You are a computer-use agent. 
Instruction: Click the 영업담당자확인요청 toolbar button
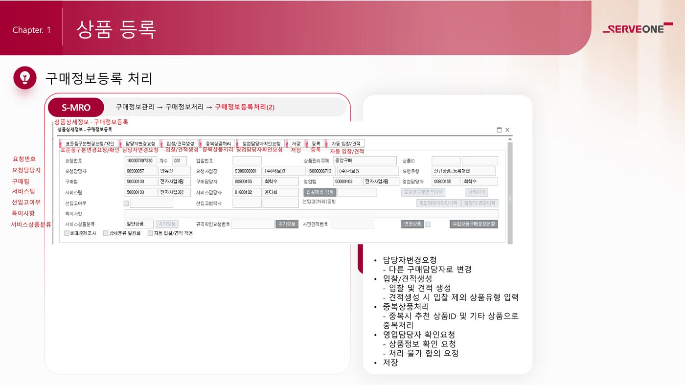260,144
